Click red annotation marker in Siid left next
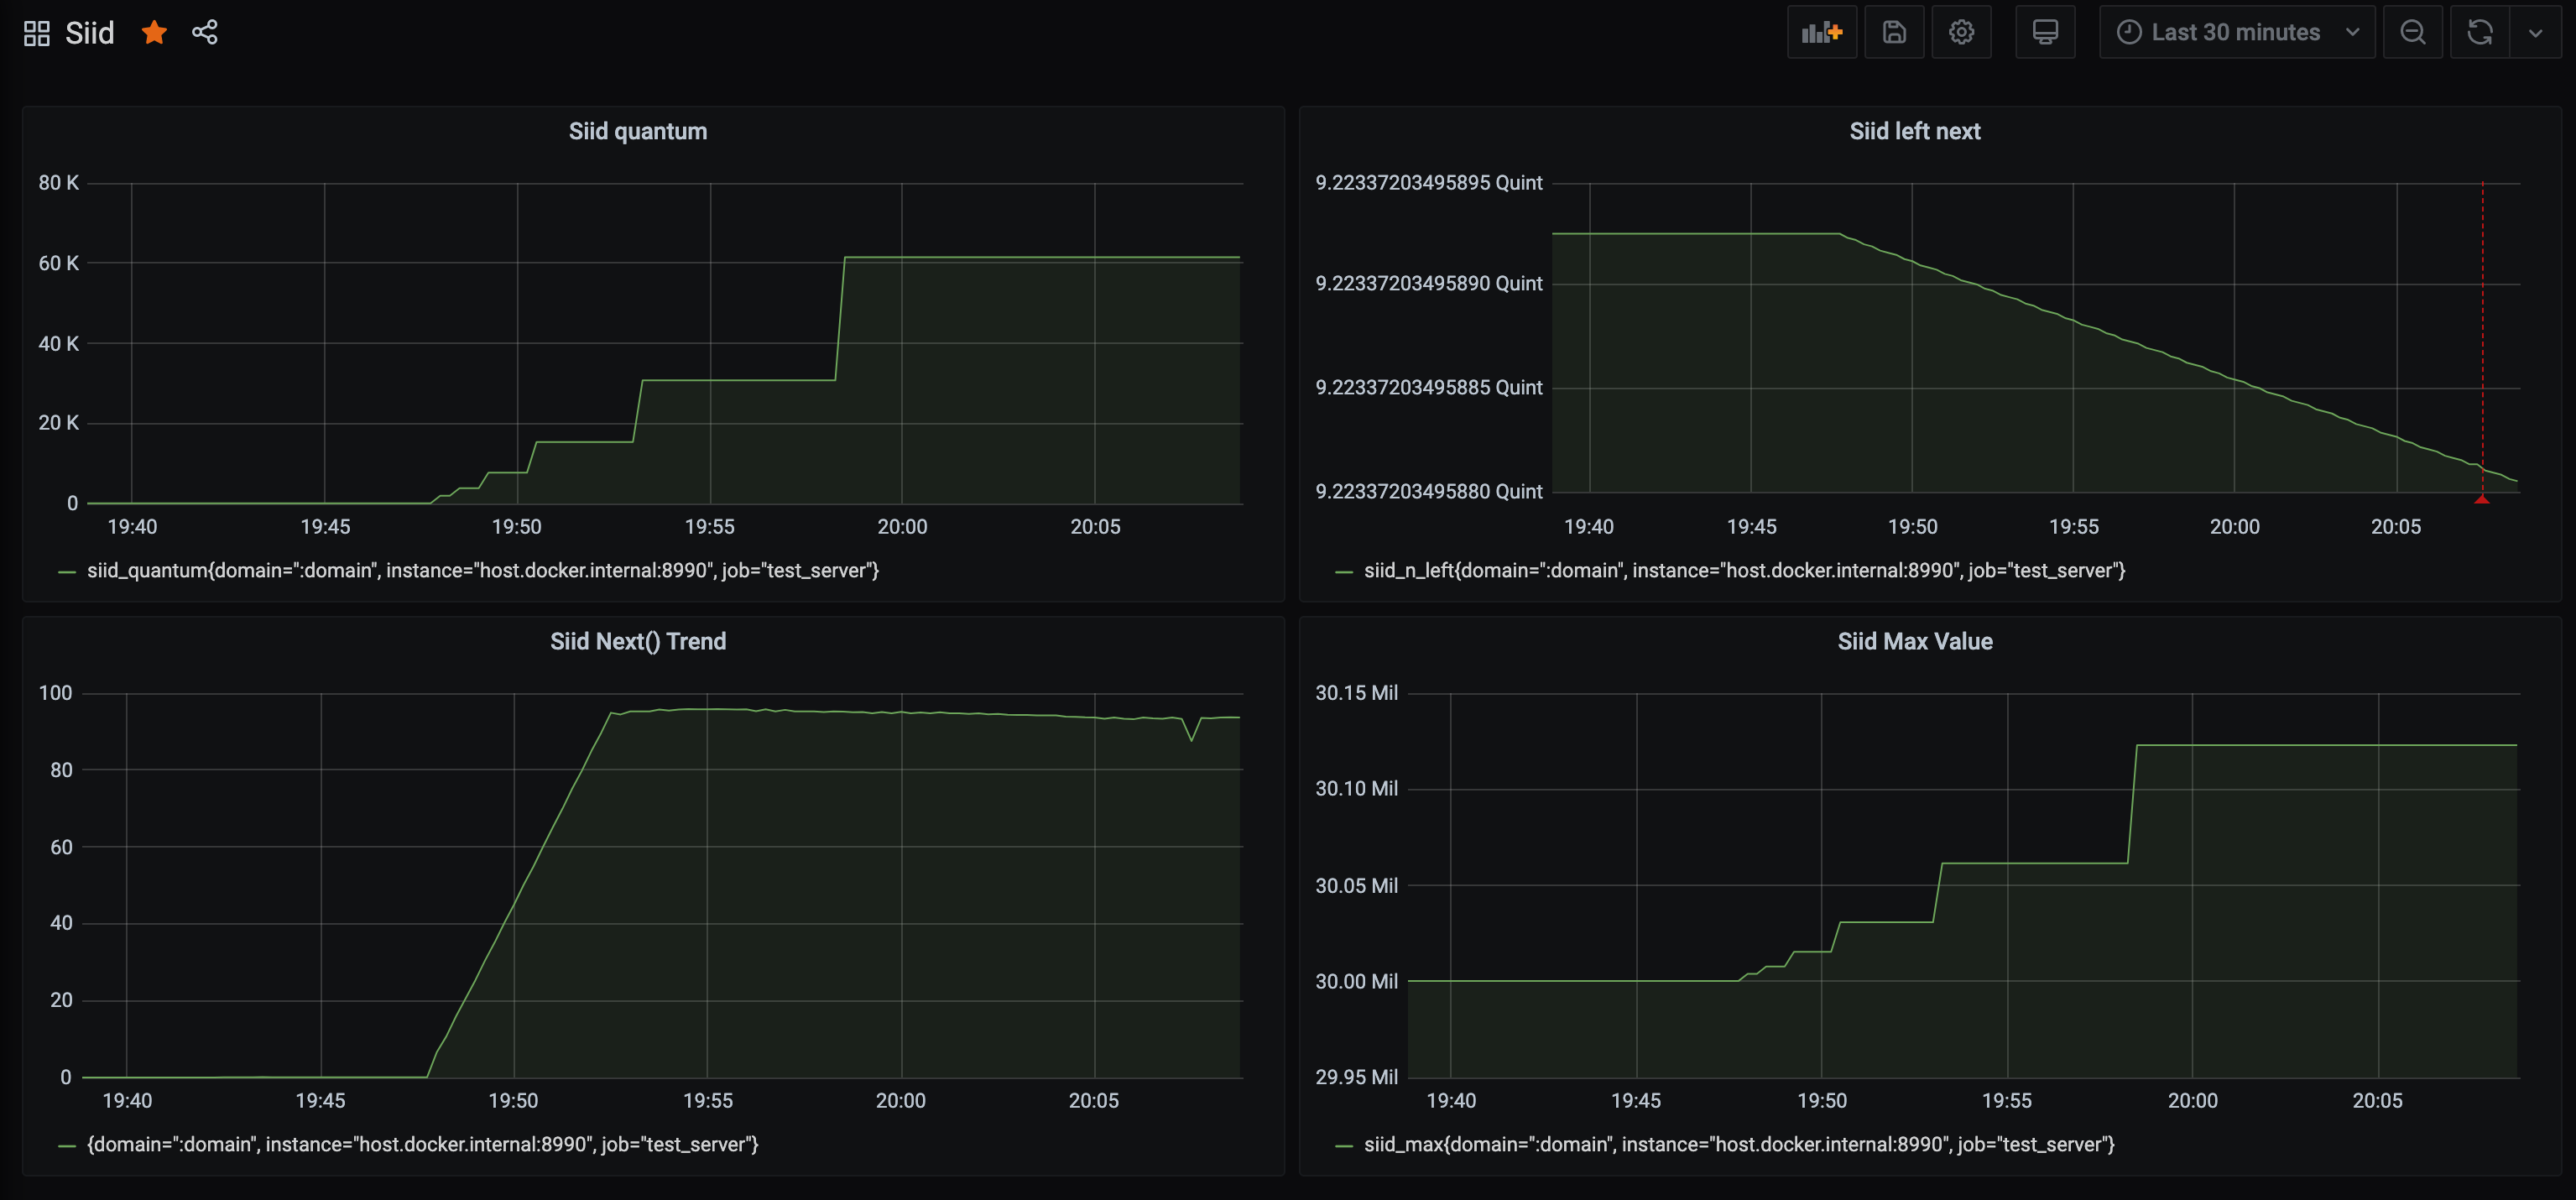This screenshot has width=2576, height=1200. 2482,498
